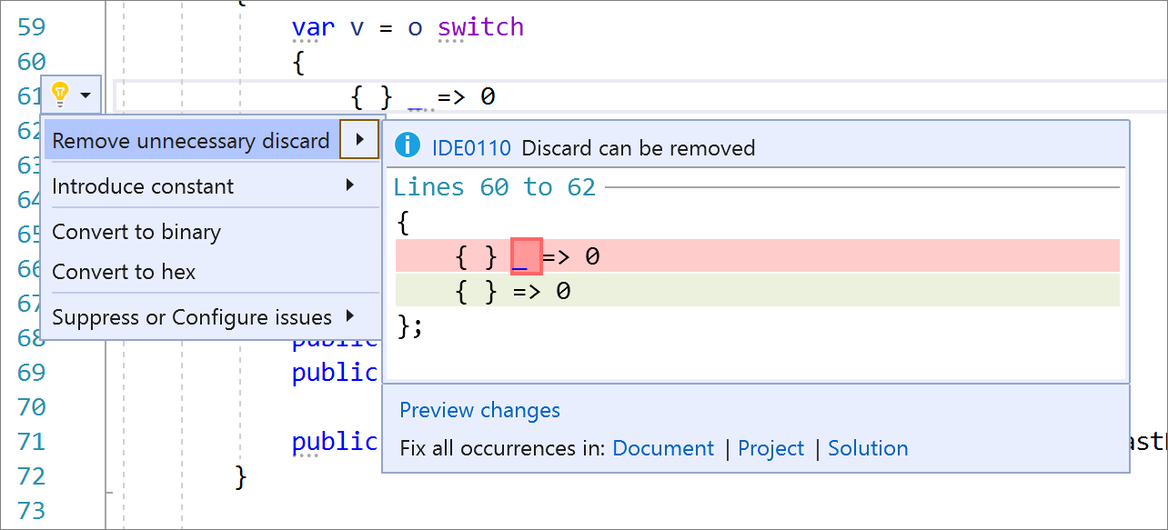Screen dimensions: 1168x530
Task: Click the green added line in the preview
Action: click(757, 291)
